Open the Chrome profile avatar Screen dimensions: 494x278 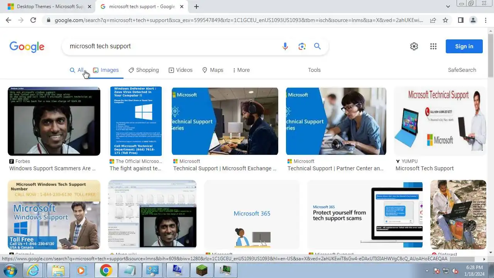(473, 20)
